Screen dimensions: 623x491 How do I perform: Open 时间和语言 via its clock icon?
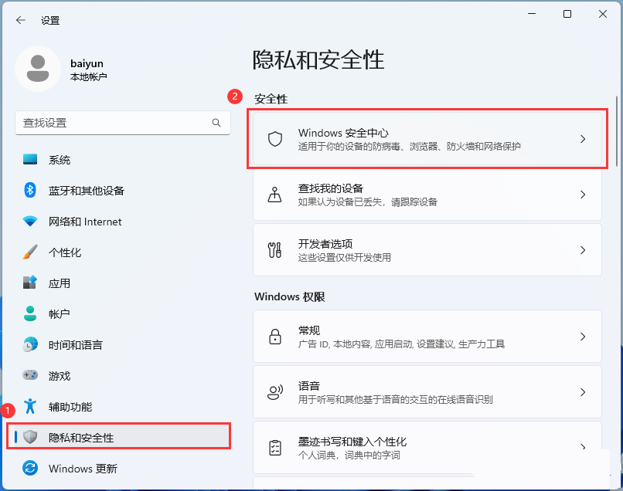click(x=29, y=345)
